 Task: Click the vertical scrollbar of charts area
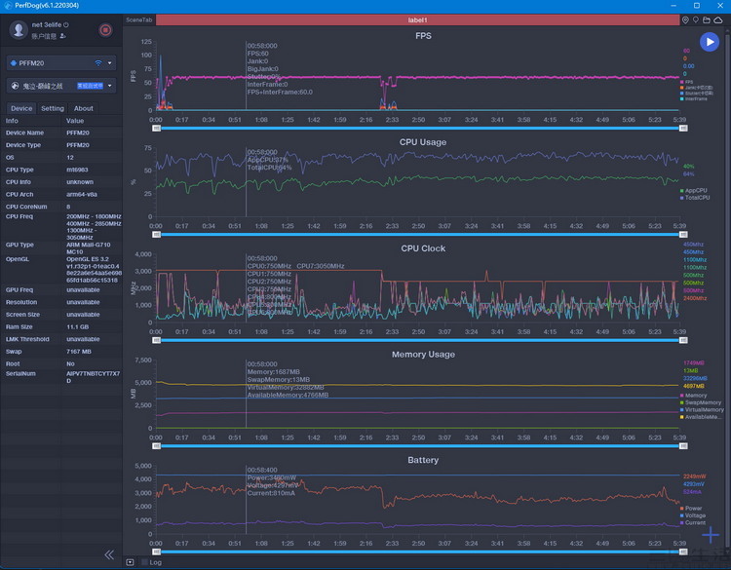pos(728,289)
